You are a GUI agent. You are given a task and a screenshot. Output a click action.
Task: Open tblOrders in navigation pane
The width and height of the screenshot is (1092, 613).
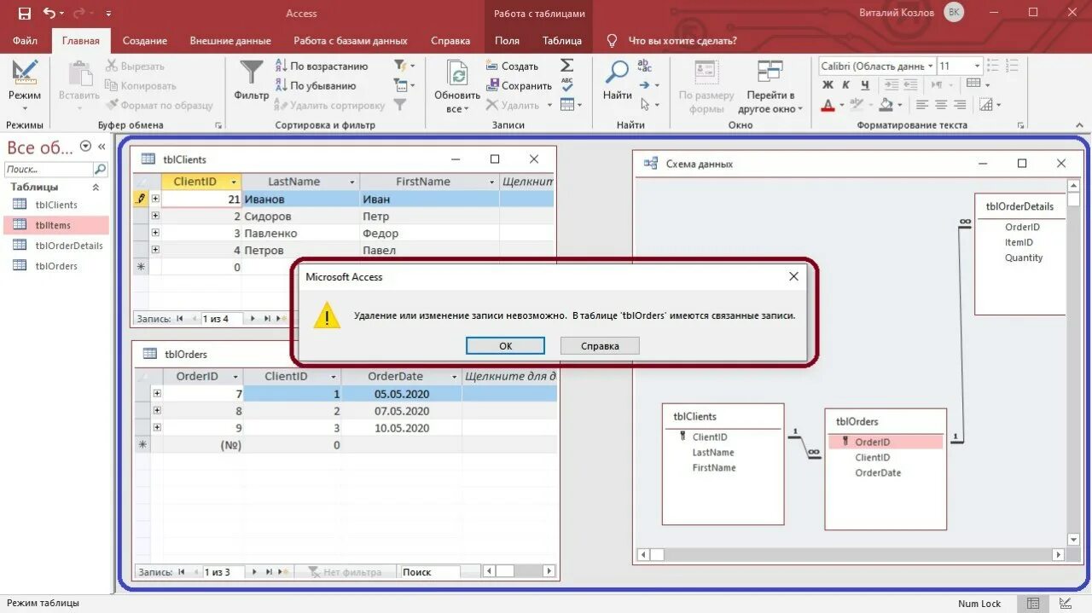tap(56, 266)
